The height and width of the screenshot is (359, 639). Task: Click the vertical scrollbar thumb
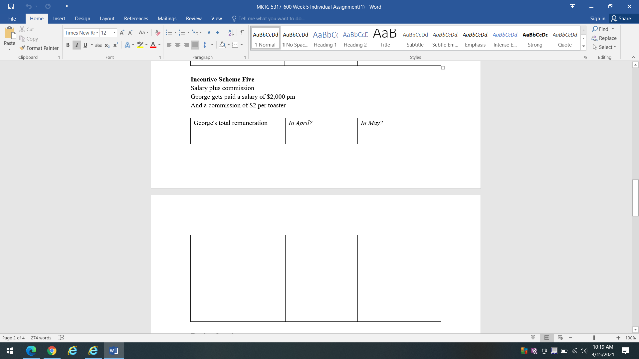coord(635,198)
